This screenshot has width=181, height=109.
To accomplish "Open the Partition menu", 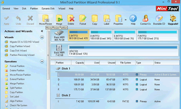I will [x=34, y=9].
